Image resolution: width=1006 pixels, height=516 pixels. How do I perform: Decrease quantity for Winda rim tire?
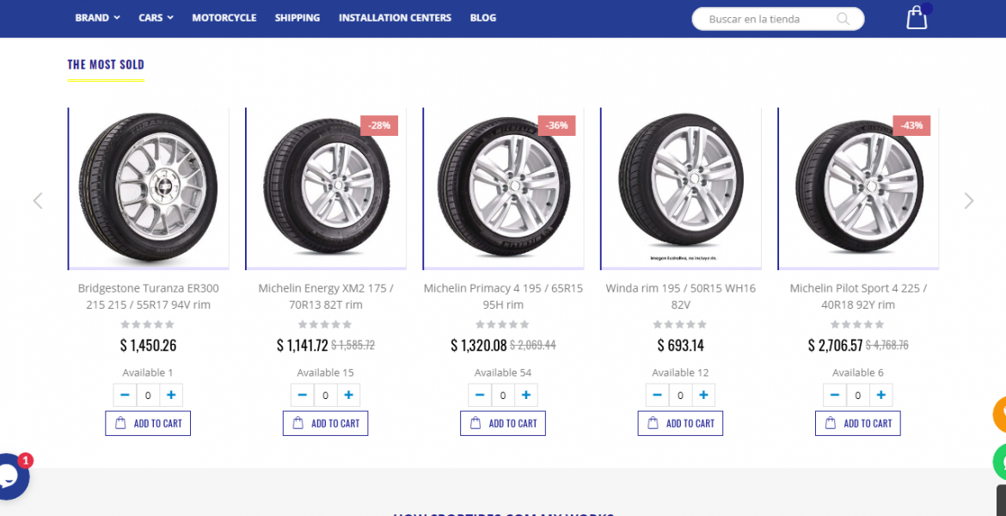(x=658, y=396)
